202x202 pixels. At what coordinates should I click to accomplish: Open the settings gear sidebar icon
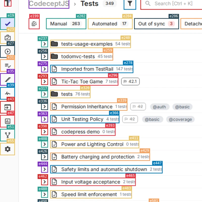tap(8, 149)
